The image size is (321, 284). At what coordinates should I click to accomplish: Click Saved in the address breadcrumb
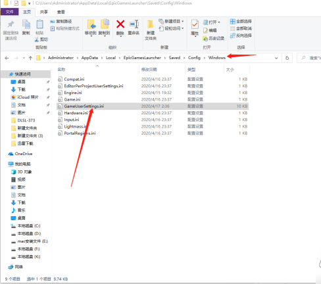[174, 58]
